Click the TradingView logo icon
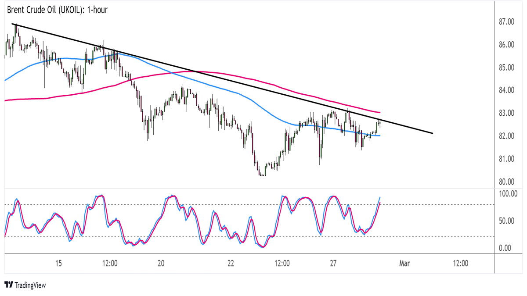527x296 pixels. (8, 285)
